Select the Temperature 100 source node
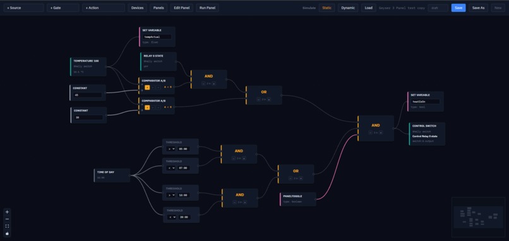Screen dimensions: 509x241 (x=88, y=67)
